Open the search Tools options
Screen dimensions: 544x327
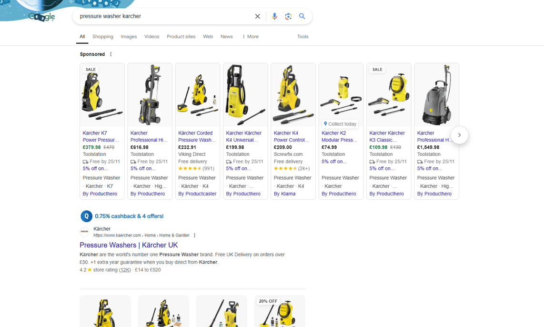tap(302, 36)
